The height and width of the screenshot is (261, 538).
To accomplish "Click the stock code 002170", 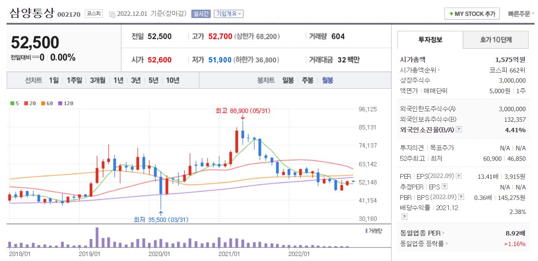I will (69, 14).
